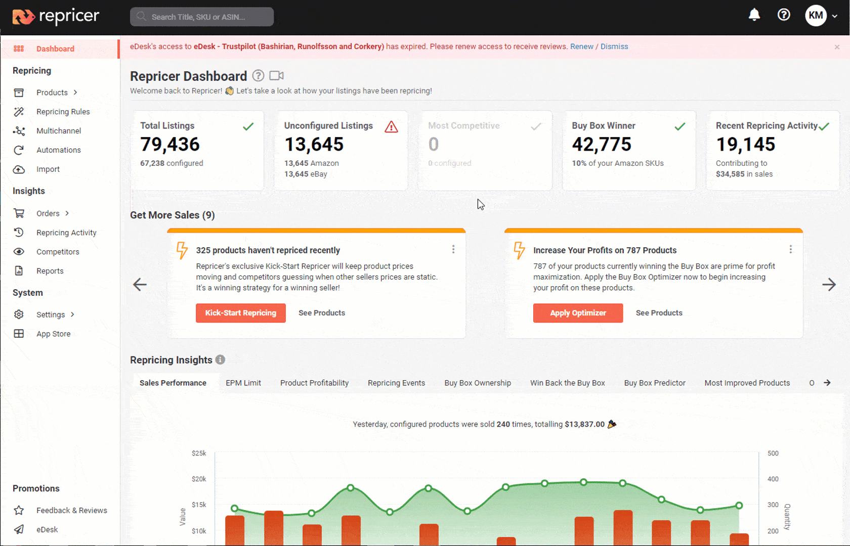Click the Repricing Activity history icon
Viewport: 850px width, 546px height.
19,233
